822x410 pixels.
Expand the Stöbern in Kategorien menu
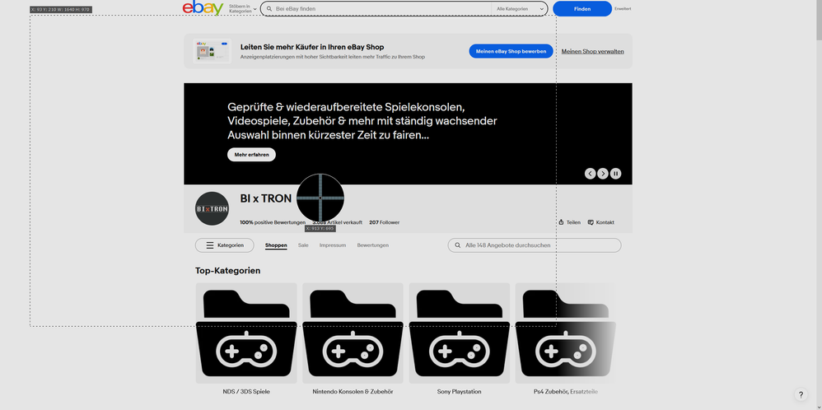242,8
